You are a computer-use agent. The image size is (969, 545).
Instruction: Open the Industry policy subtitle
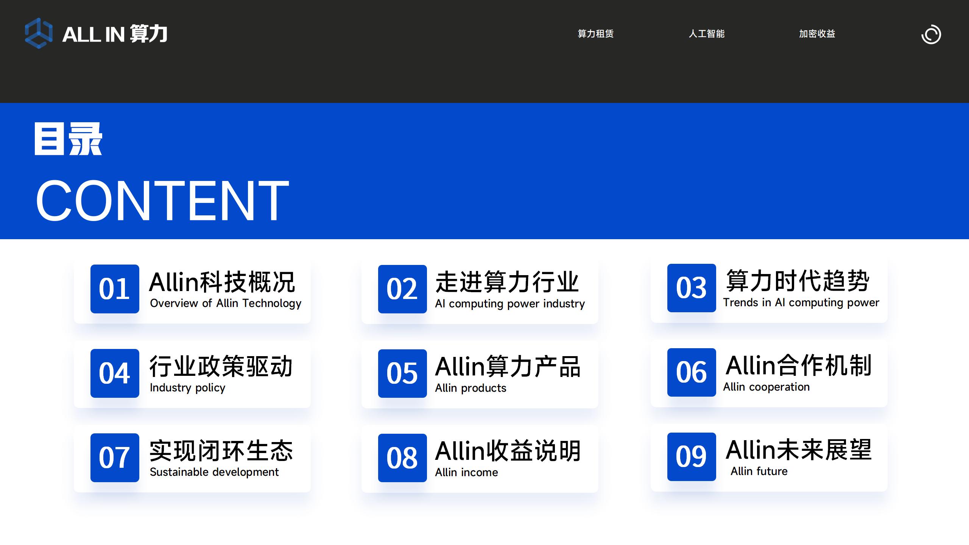(x=187, y=388)
